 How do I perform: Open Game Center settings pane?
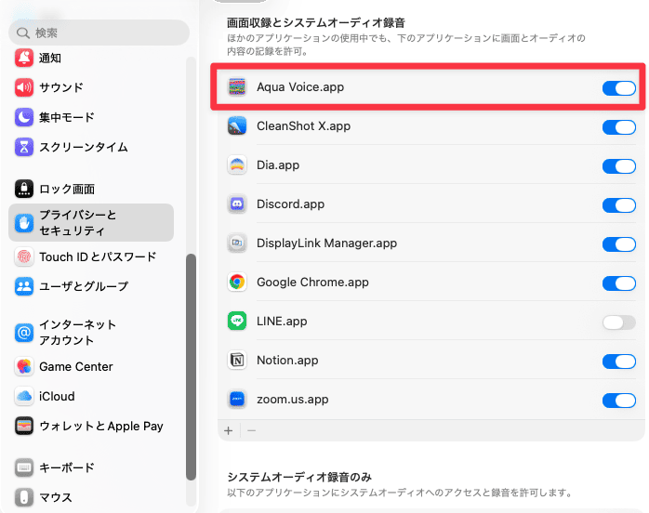(x=76, y=366)
